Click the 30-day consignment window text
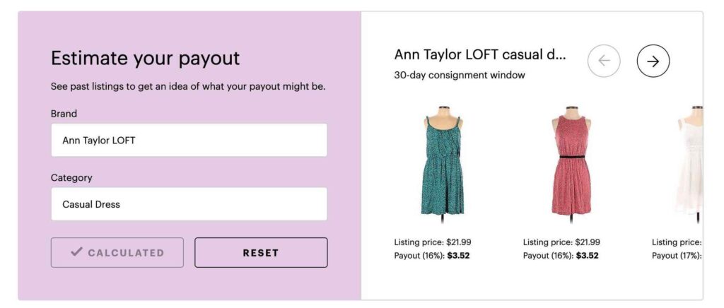Image resolution: width=724 pixels, height=308 pixels. click(x=460, y=75)
